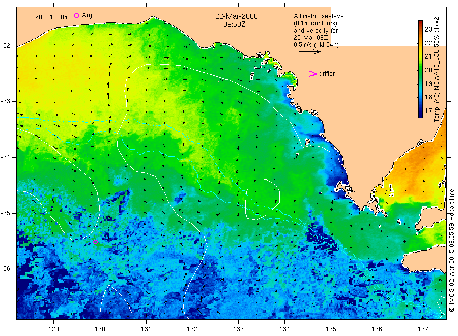The width and height of the screenshot is (458, 336).
Task: Click the 'Altimetric sealevel' caption text
Action: tap(320, 16)
